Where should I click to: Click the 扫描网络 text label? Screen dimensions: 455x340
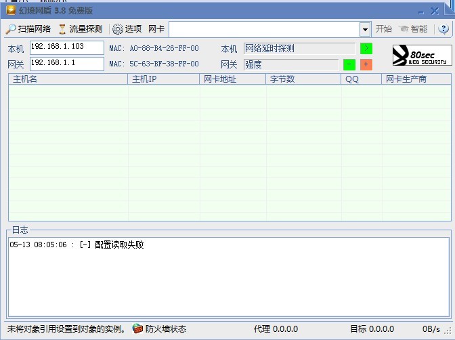[35, 28]
